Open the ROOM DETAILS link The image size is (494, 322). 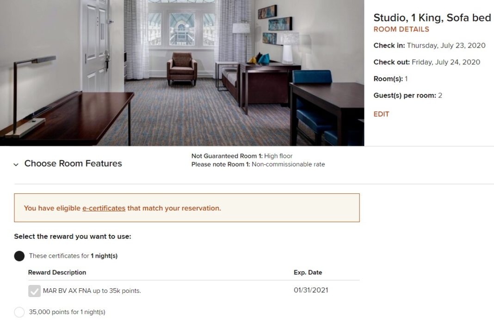401,29
